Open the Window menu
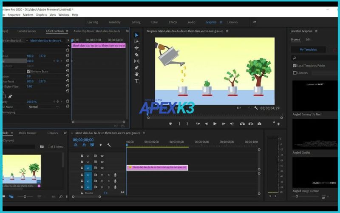 pyautogui.click(x=64, y=15)
